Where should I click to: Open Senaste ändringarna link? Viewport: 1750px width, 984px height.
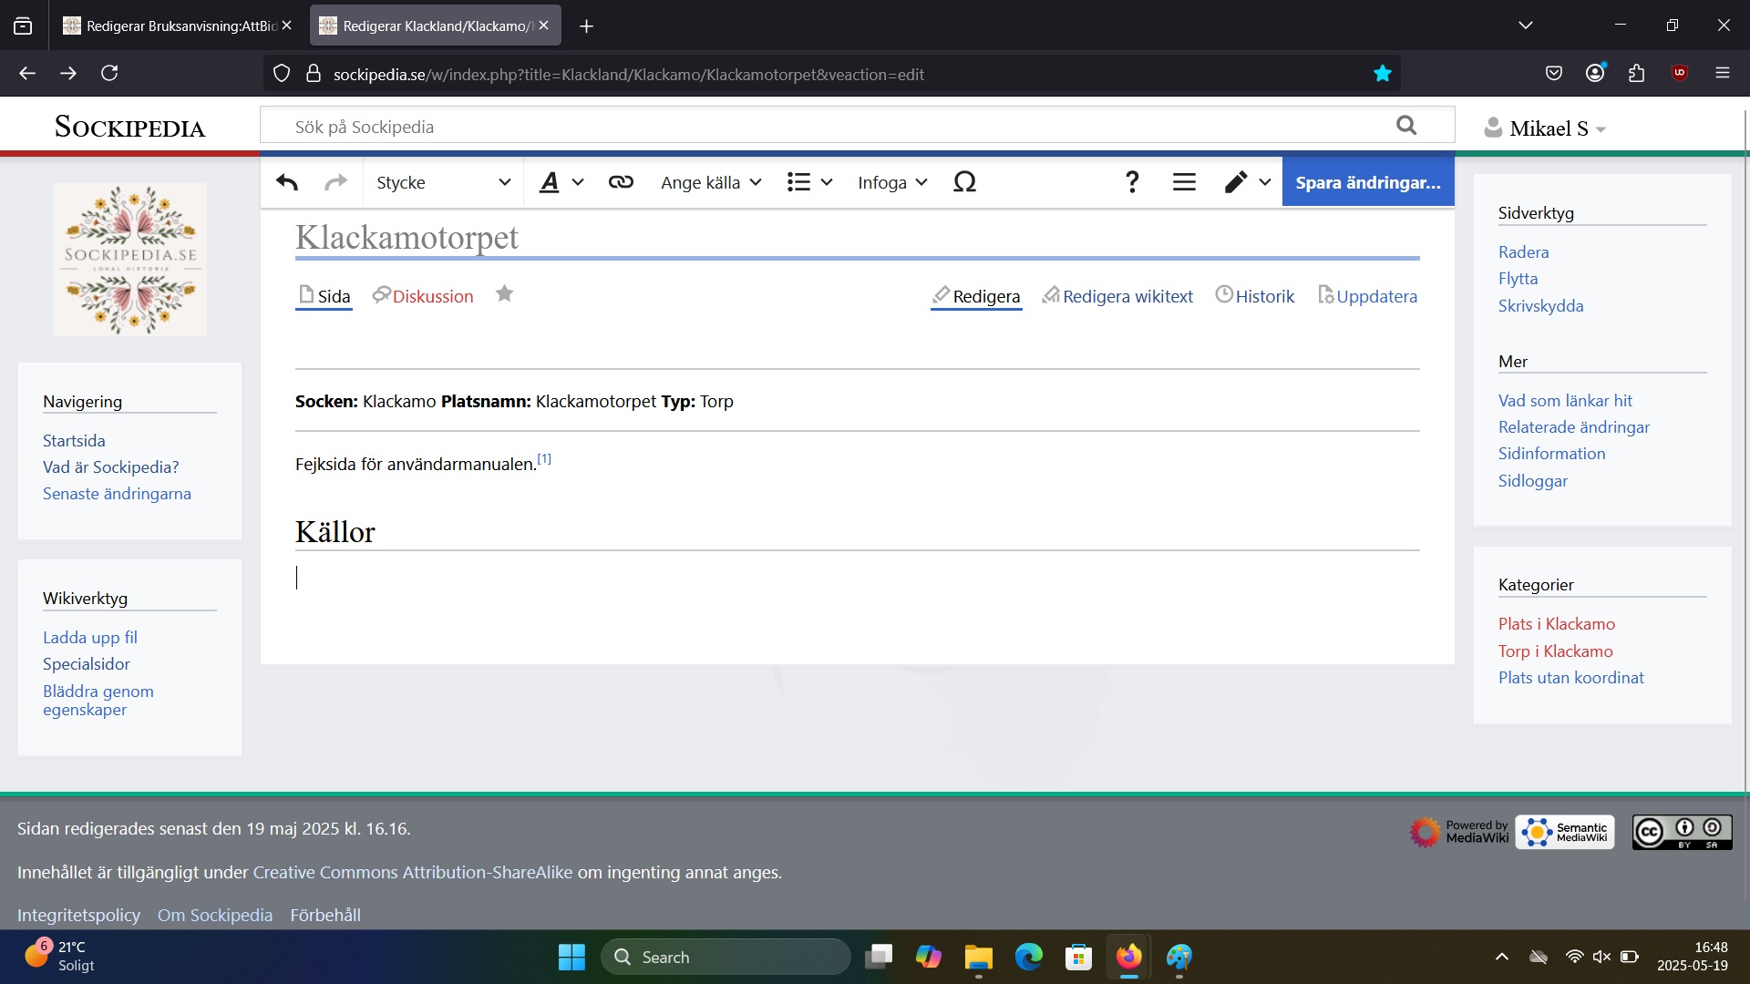coord(117,494)
